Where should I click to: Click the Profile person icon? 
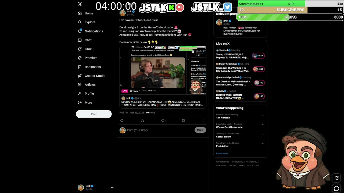tap(80, 94)
